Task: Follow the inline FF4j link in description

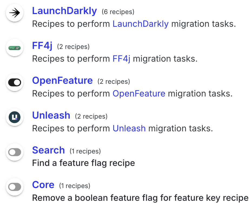Action: pos(121,59)
